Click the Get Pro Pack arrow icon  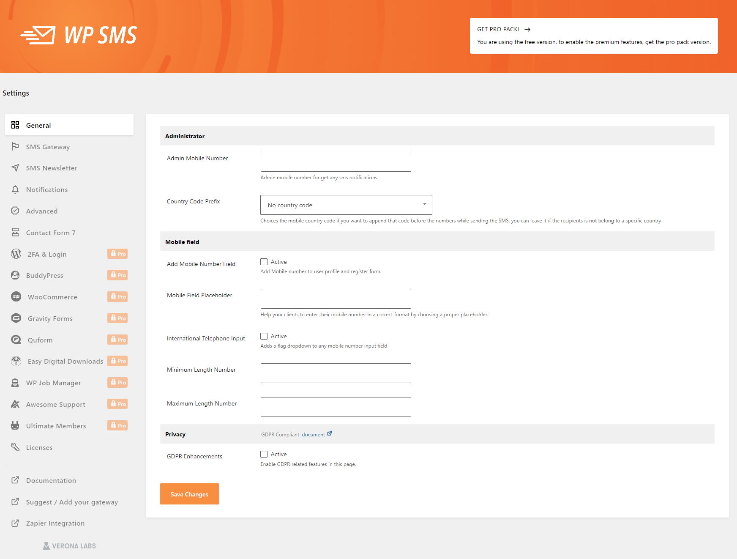point(527,30)
